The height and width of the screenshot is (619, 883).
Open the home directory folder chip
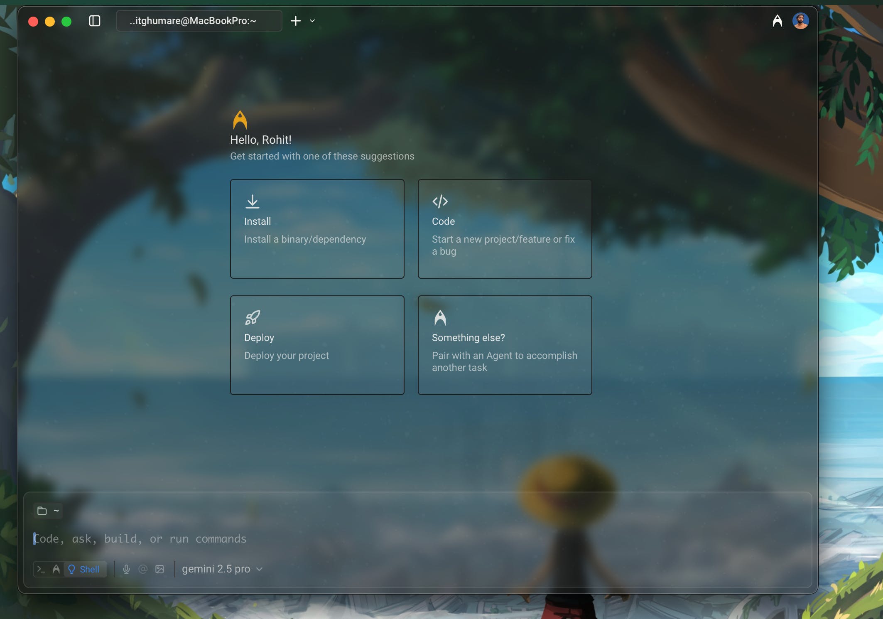[48, 511]
